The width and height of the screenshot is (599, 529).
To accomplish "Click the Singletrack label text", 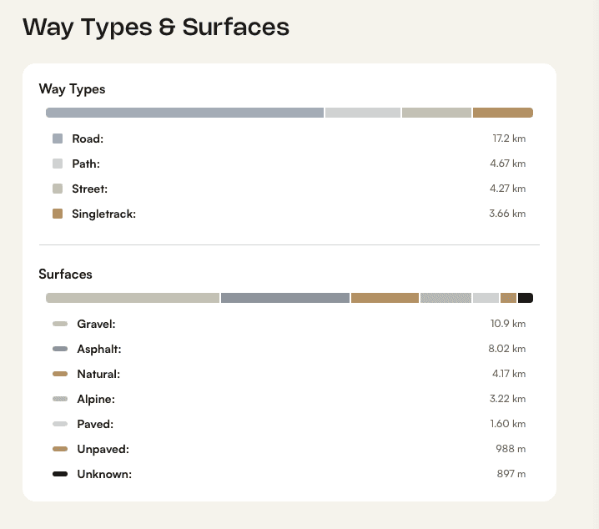I will pyautogui.click(x=104, y=214).
